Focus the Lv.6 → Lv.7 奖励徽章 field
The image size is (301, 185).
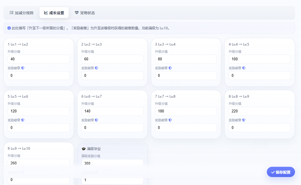click(112, 128)
